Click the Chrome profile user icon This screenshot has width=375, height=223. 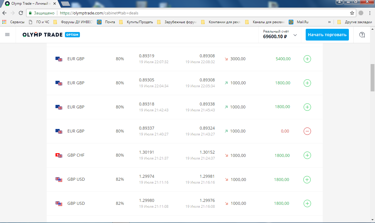(x=340, y=2)
